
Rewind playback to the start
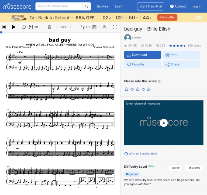tap(4, 27)
